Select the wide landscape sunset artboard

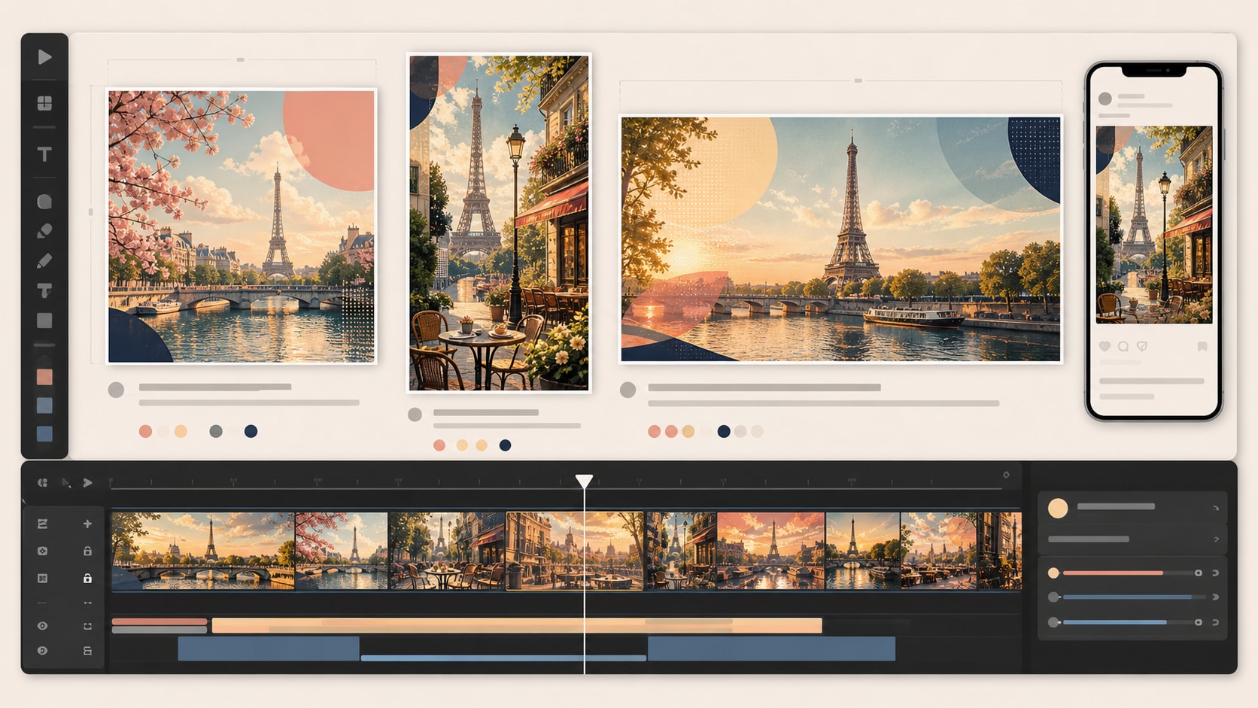840,239
